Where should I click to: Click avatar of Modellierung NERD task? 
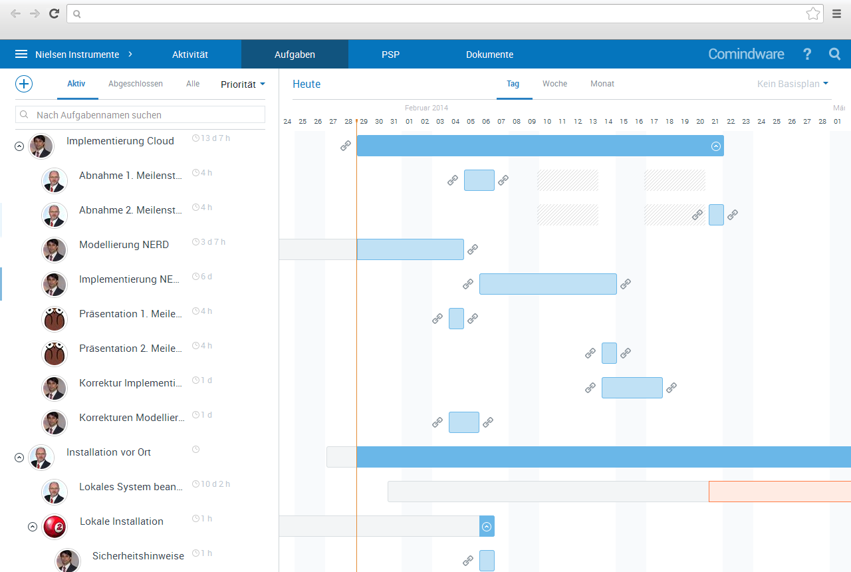point(55,250)
